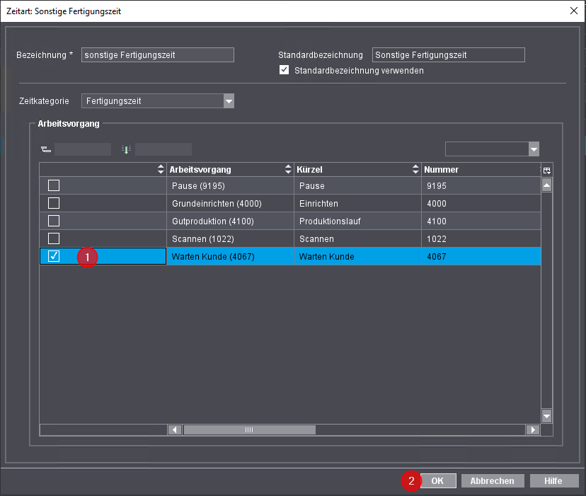Click the Nummer cell 1022
The image size is (586, 496).
[481, 238]
